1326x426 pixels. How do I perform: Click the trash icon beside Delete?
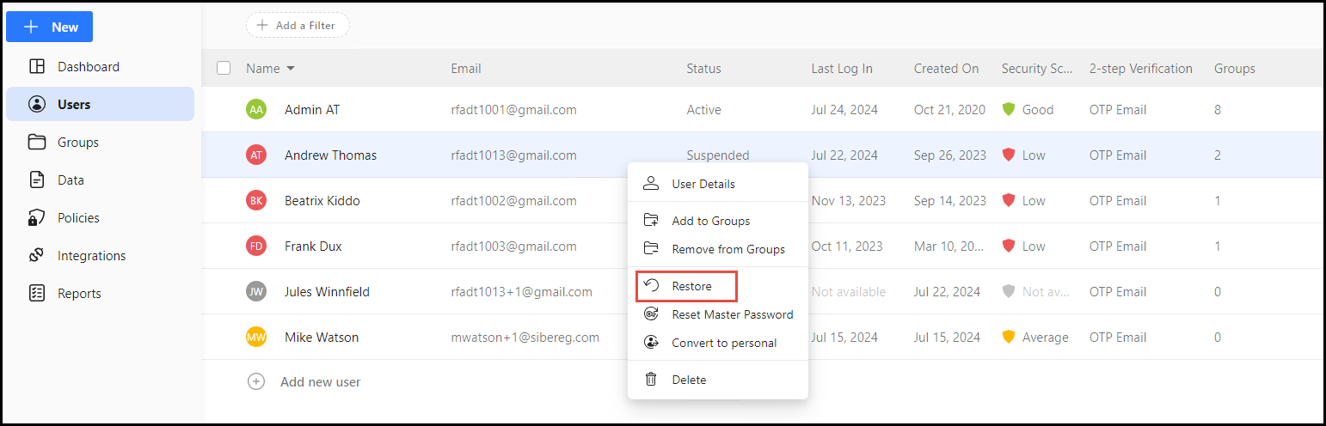[x=651, y=380]
